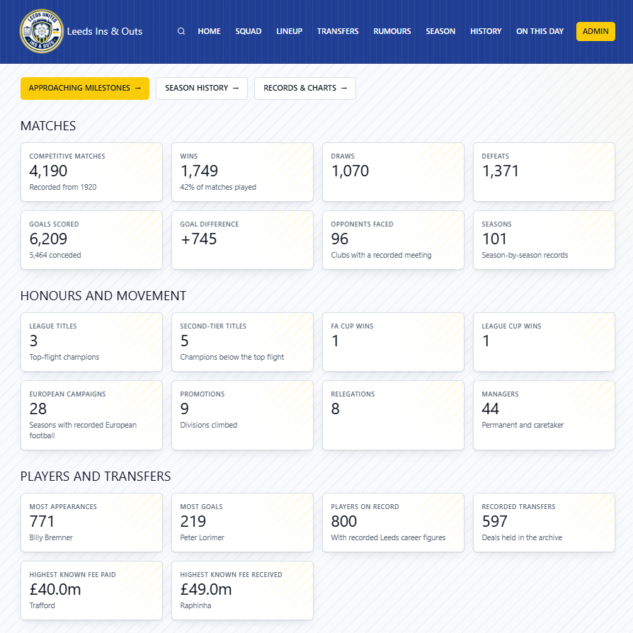Open the TRANSFERS nav item

pyautogui.click(x=338, y=31)
